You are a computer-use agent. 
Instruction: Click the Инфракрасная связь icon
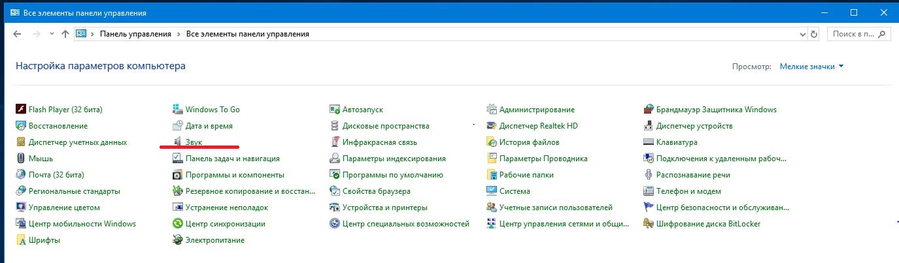pos(335,142)
